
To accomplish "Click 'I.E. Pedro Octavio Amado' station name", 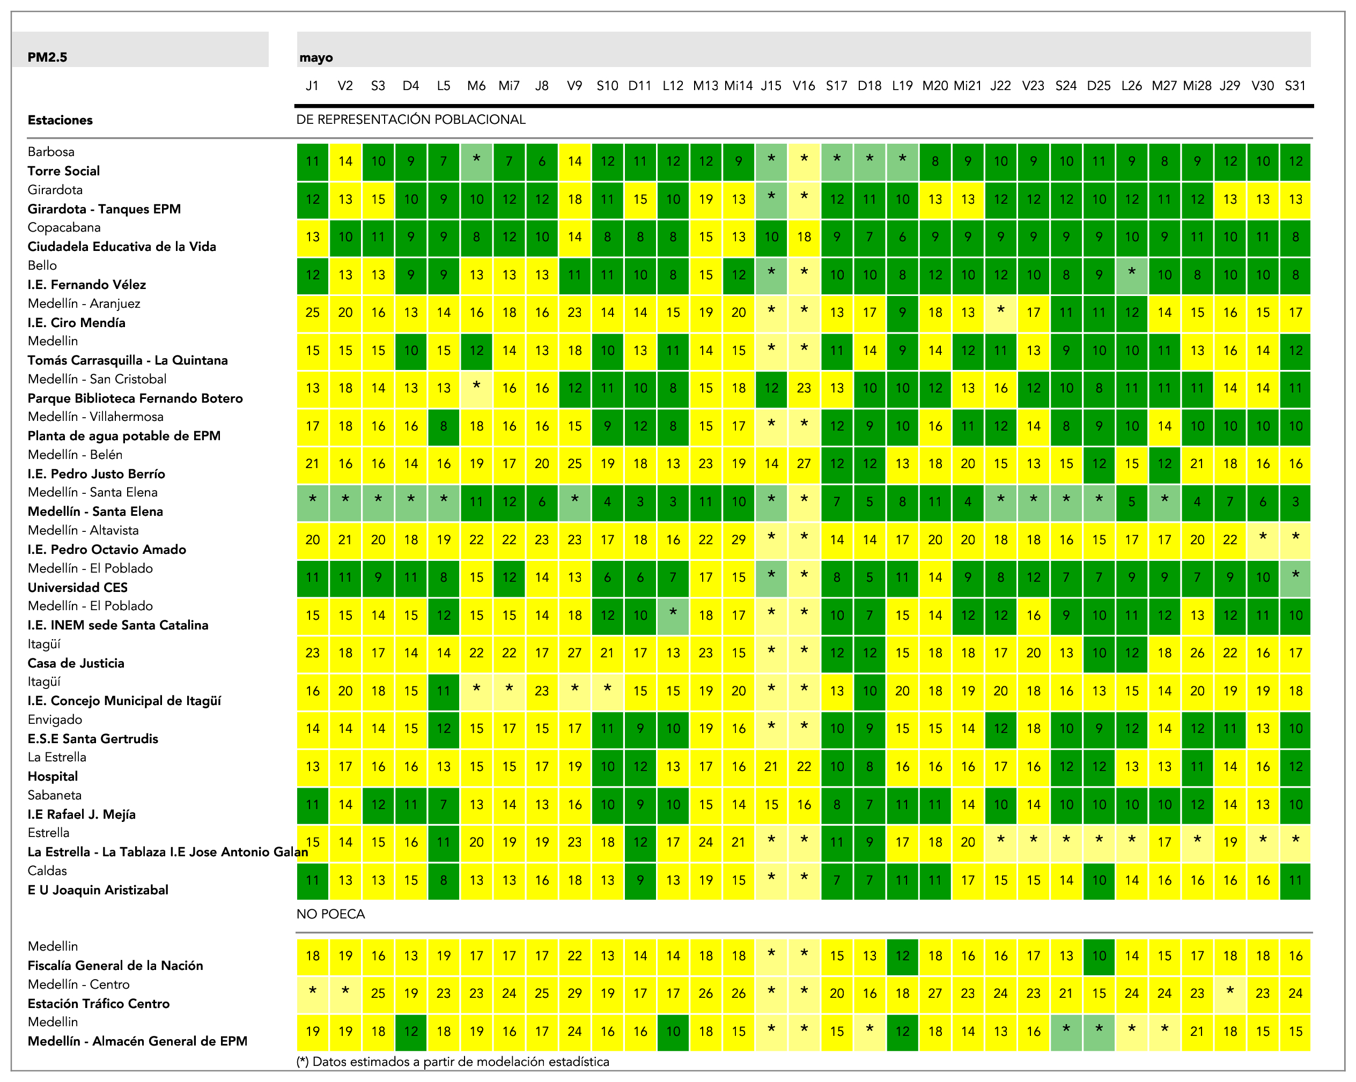I will [x=106, y=550].
